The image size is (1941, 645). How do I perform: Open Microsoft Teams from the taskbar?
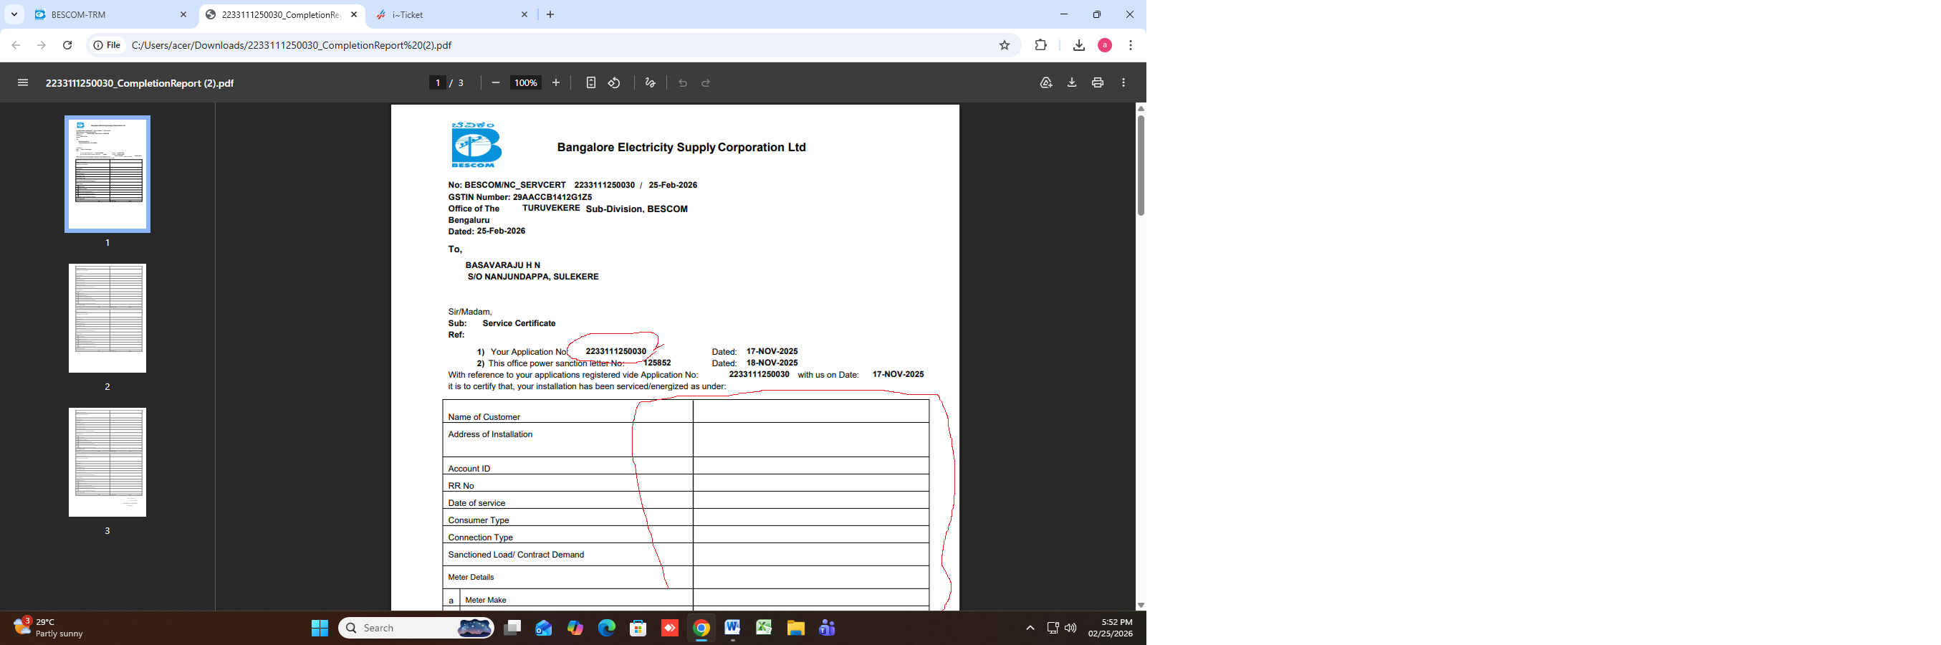click(828, 628)
